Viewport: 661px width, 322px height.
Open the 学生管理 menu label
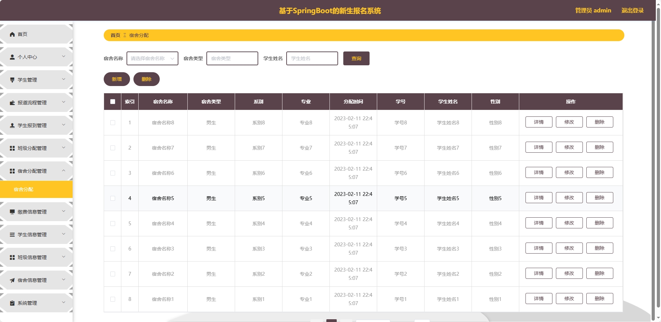(27, 80)
